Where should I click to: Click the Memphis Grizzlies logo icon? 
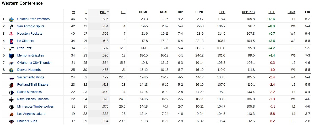11,55
